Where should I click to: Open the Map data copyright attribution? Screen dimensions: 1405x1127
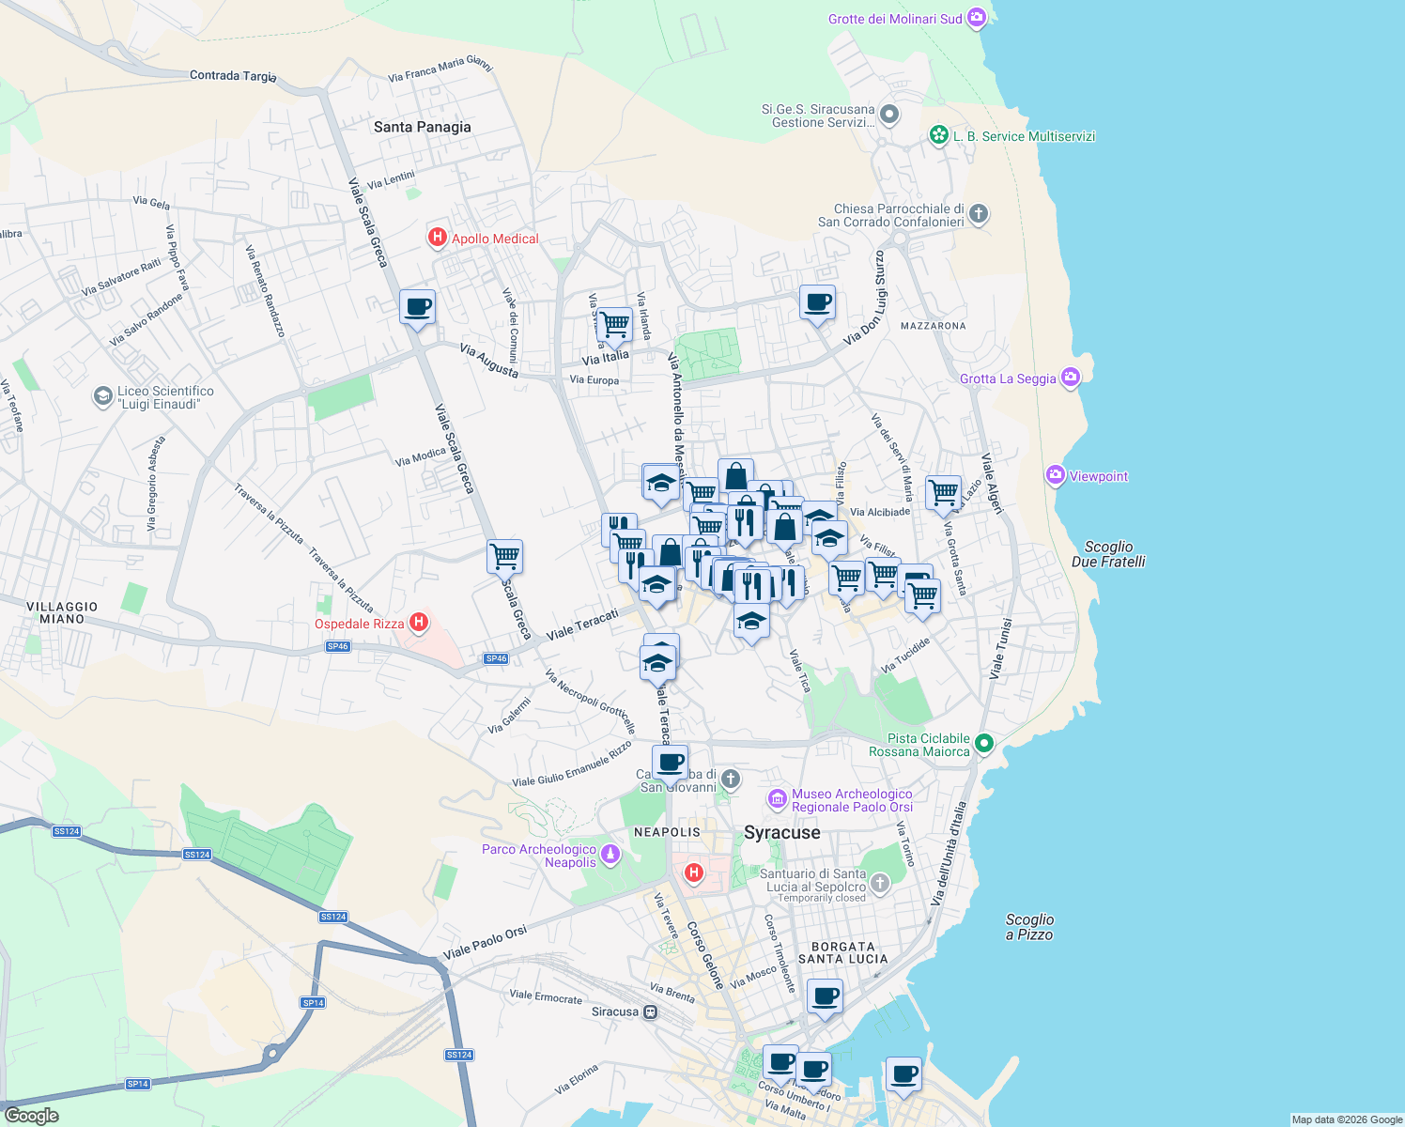[x=1347, y=1119]
